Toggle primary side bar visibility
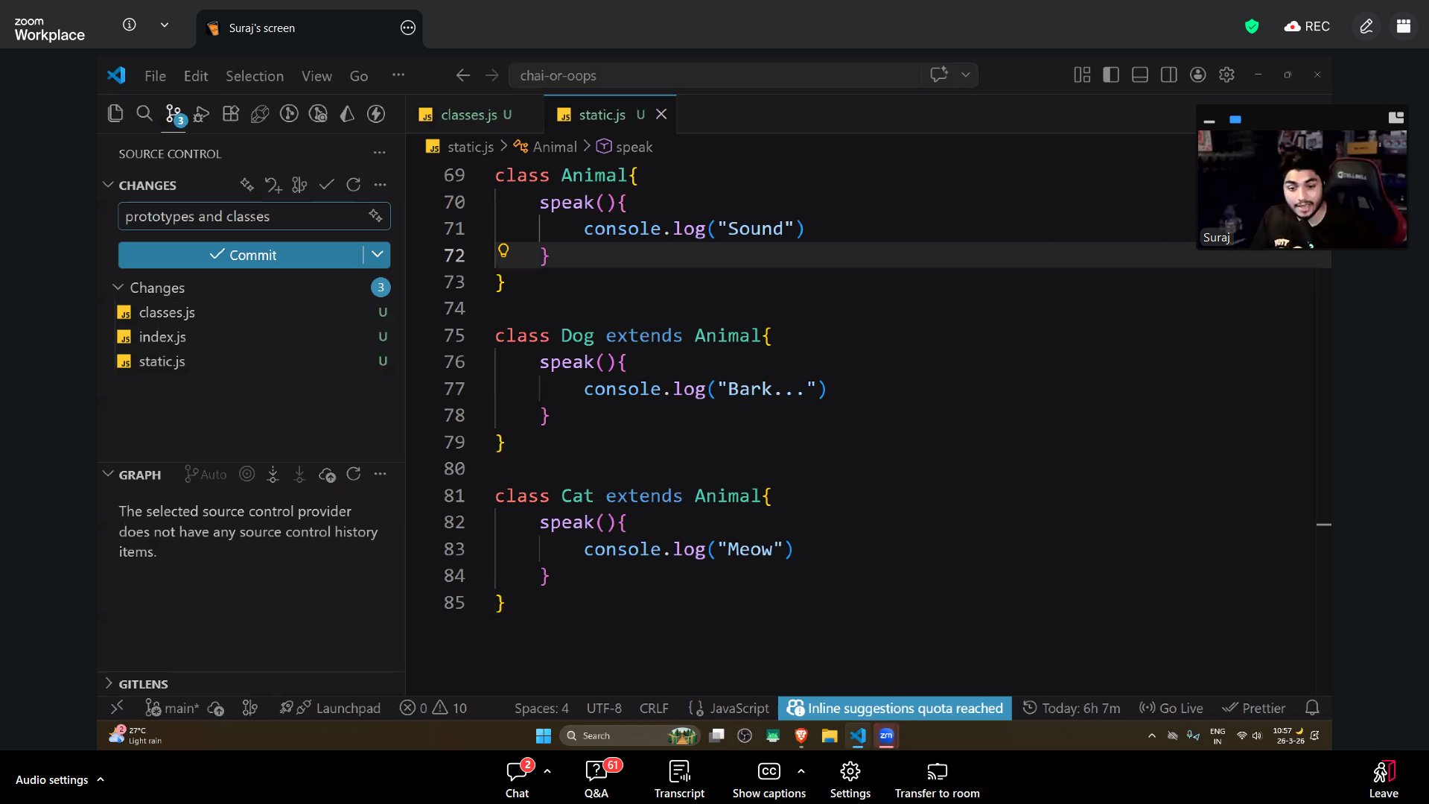Screen dimensions: 1429x804 (1111, 75)
